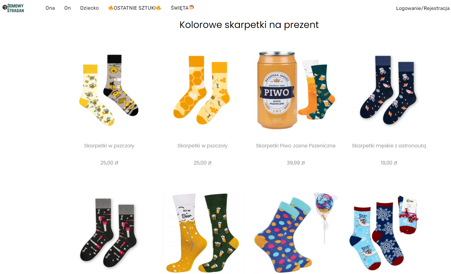The image size is (451, 274).
Task: Open the Buy Me Beer socks image
Action: tap(202, 233)
